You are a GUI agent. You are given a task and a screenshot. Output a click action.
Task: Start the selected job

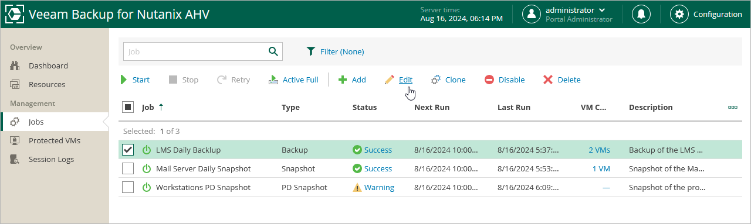[x=135, y=80]
